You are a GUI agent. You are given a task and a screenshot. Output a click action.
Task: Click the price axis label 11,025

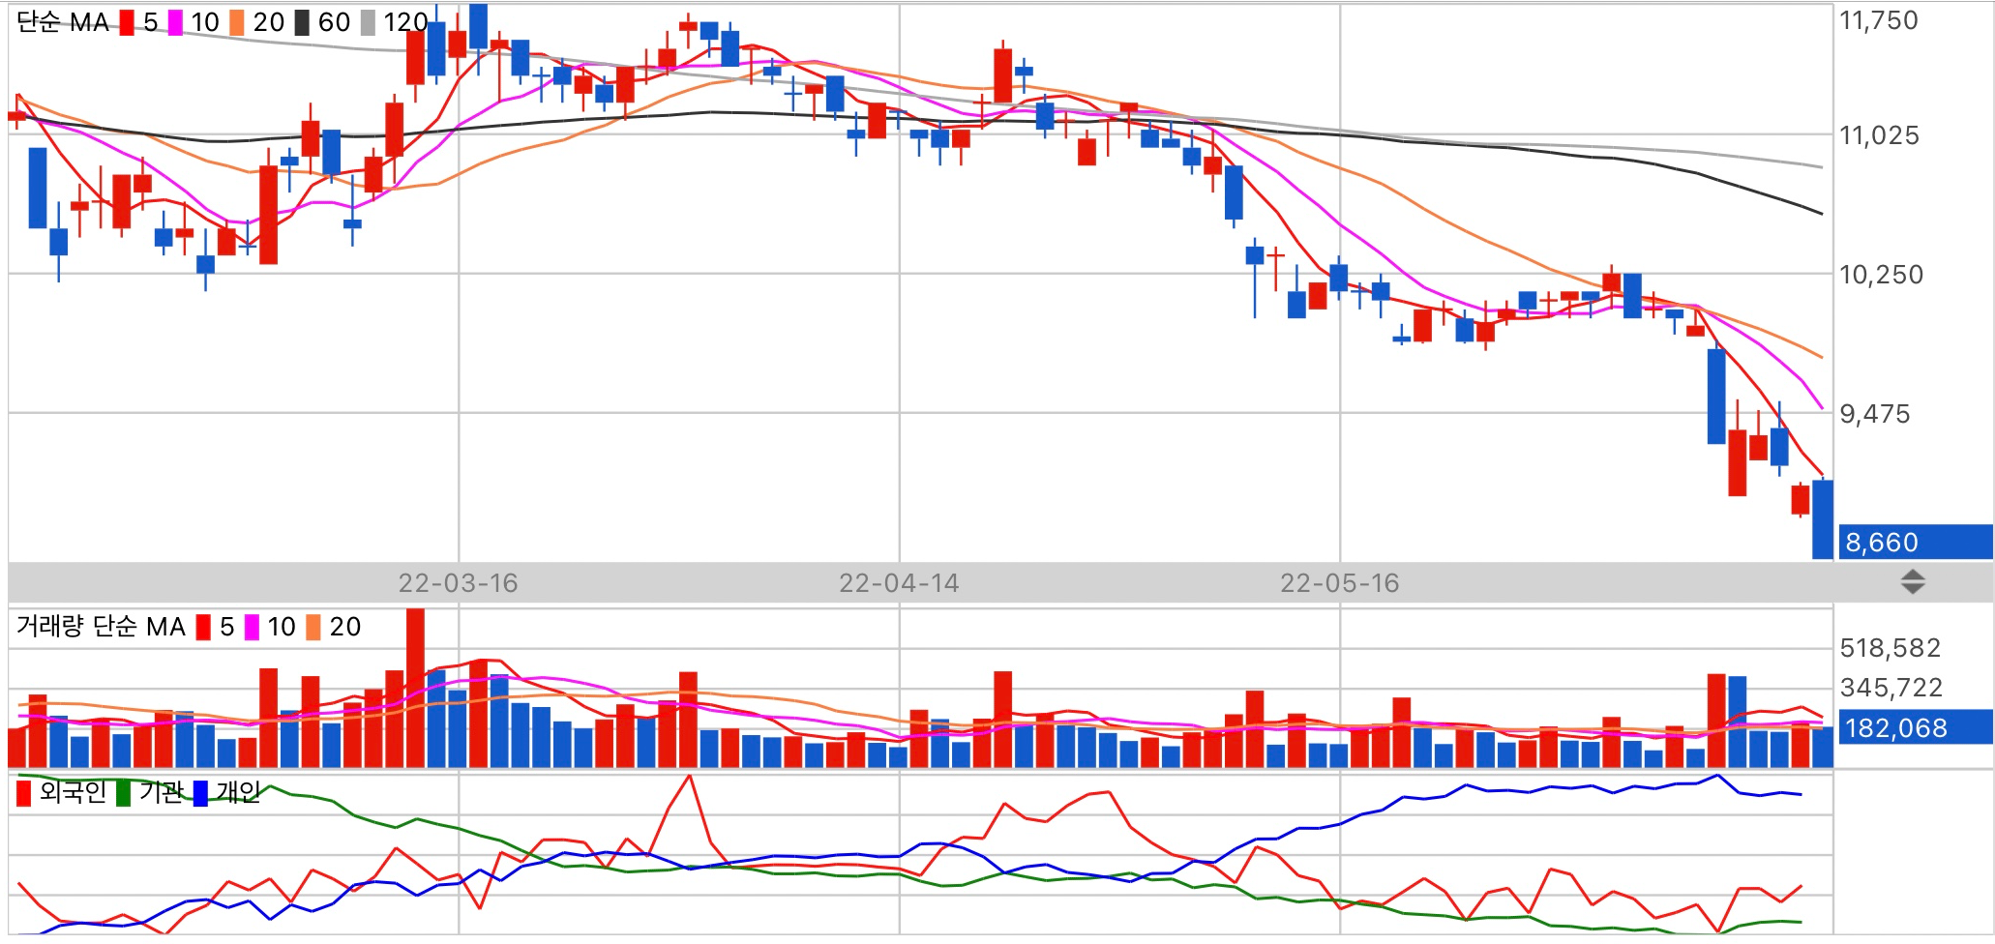[x=1879, y=135]
